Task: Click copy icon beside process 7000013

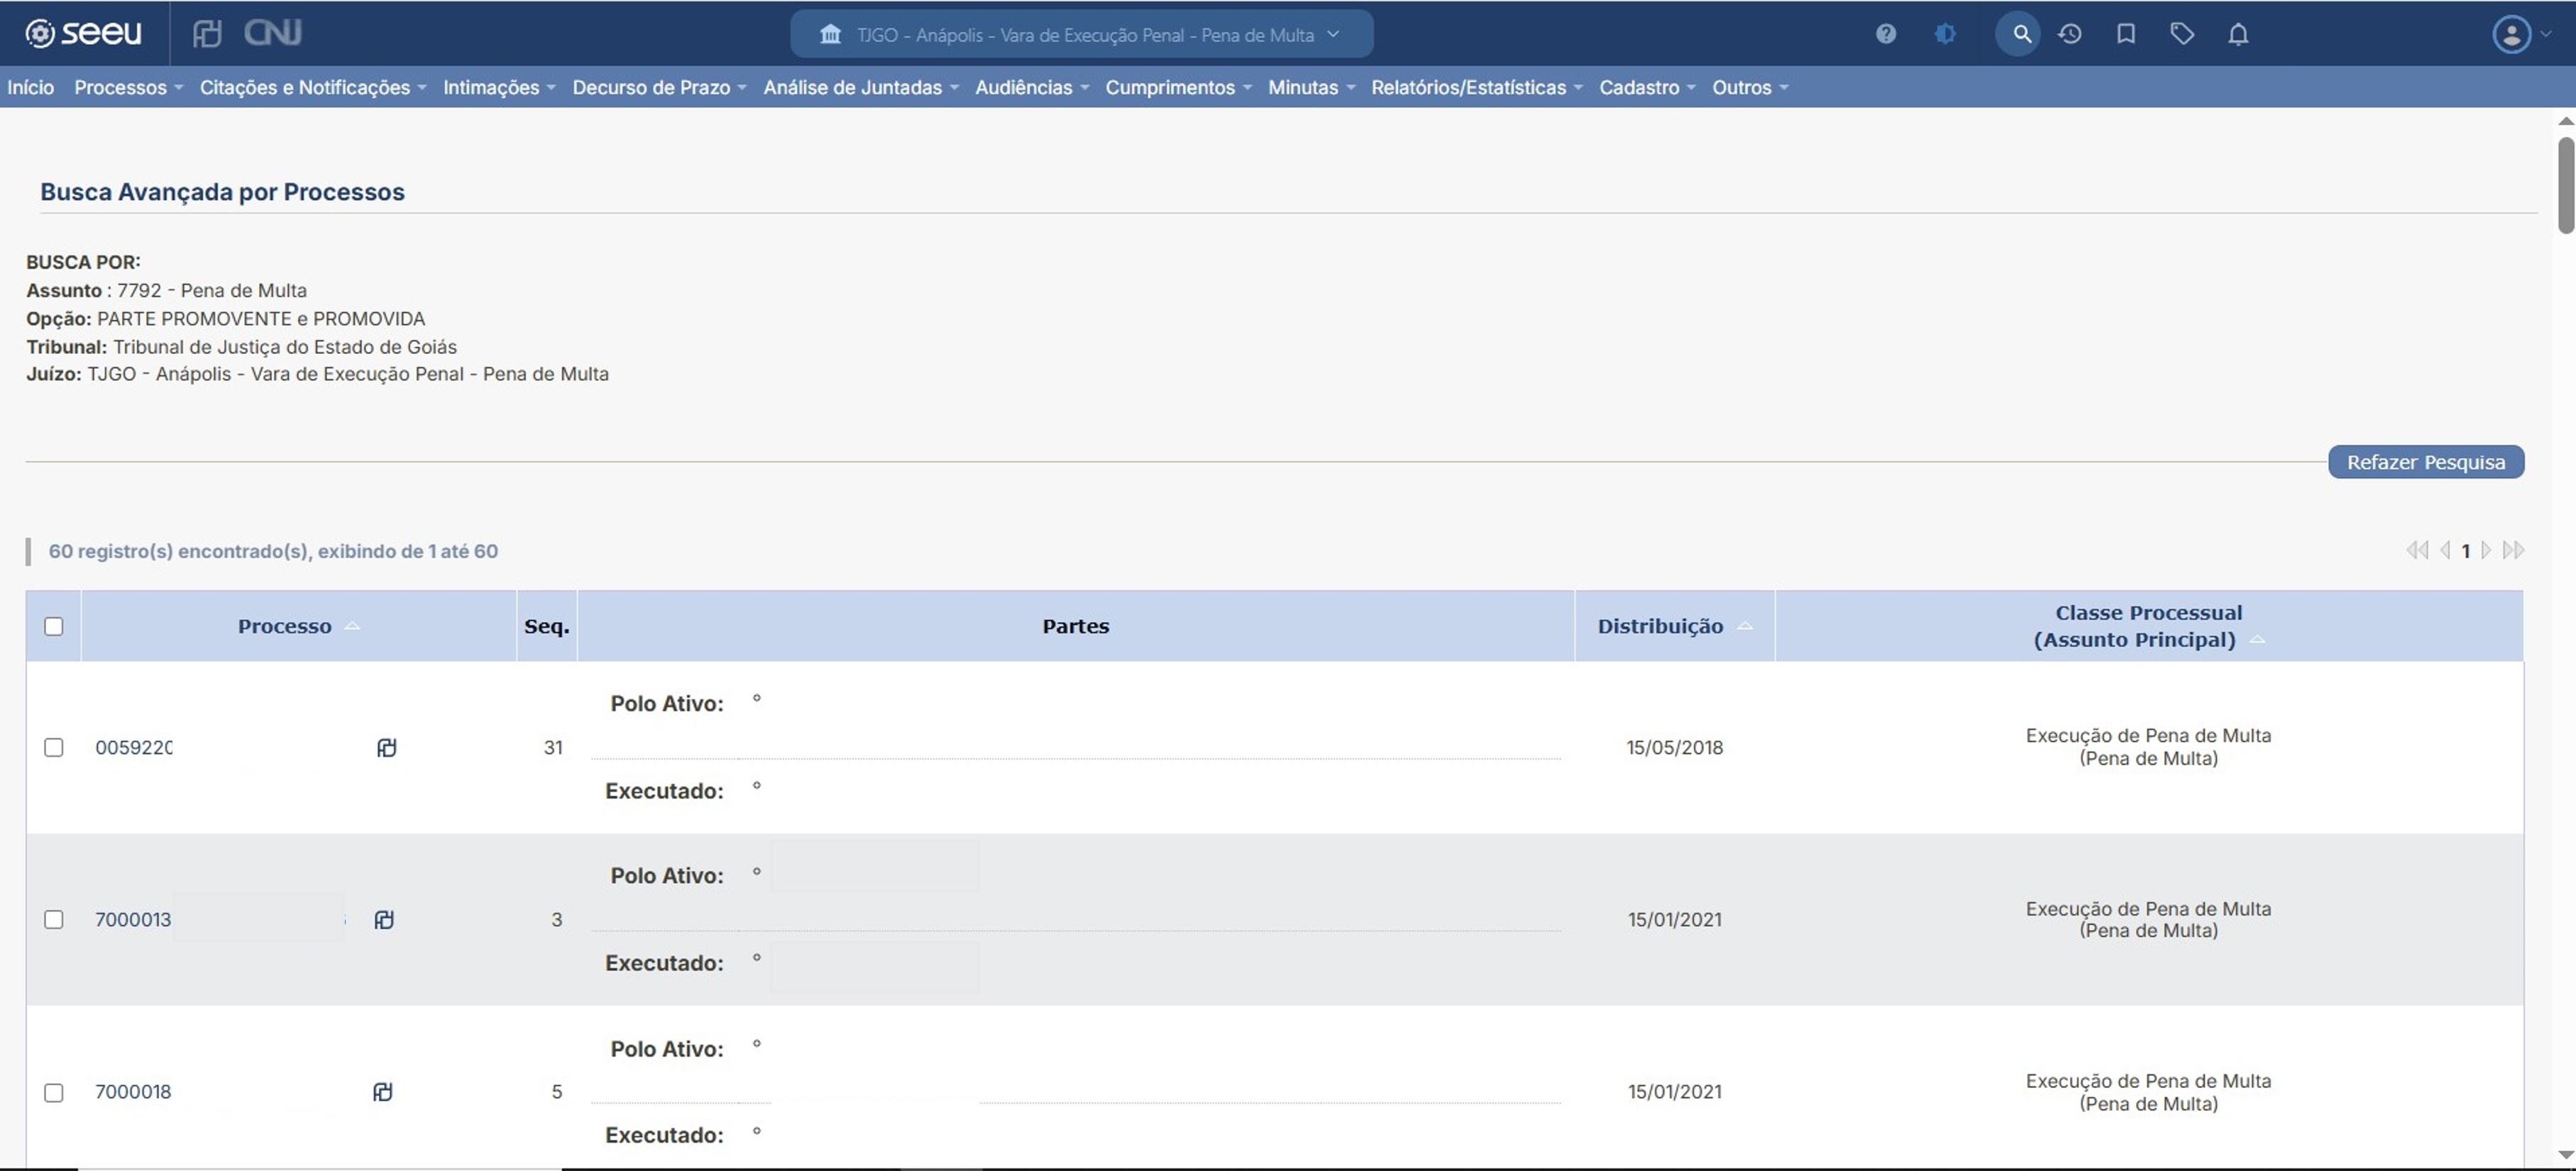Action: coord(384,919)
